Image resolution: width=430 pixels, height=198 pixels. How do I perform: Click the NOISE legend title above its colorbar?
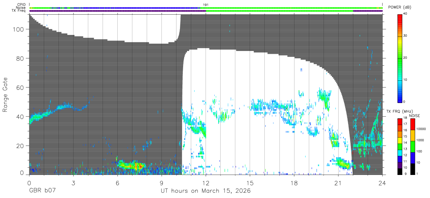tap(415, 116)
